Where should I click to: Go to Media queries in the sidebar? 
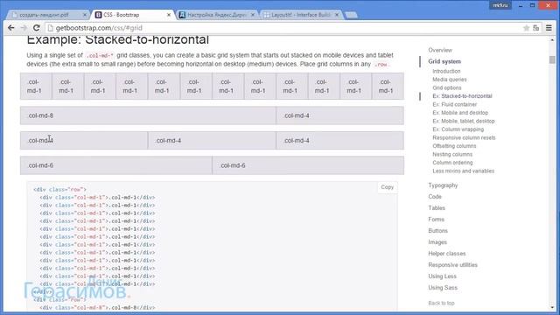[x=449, y=80]
